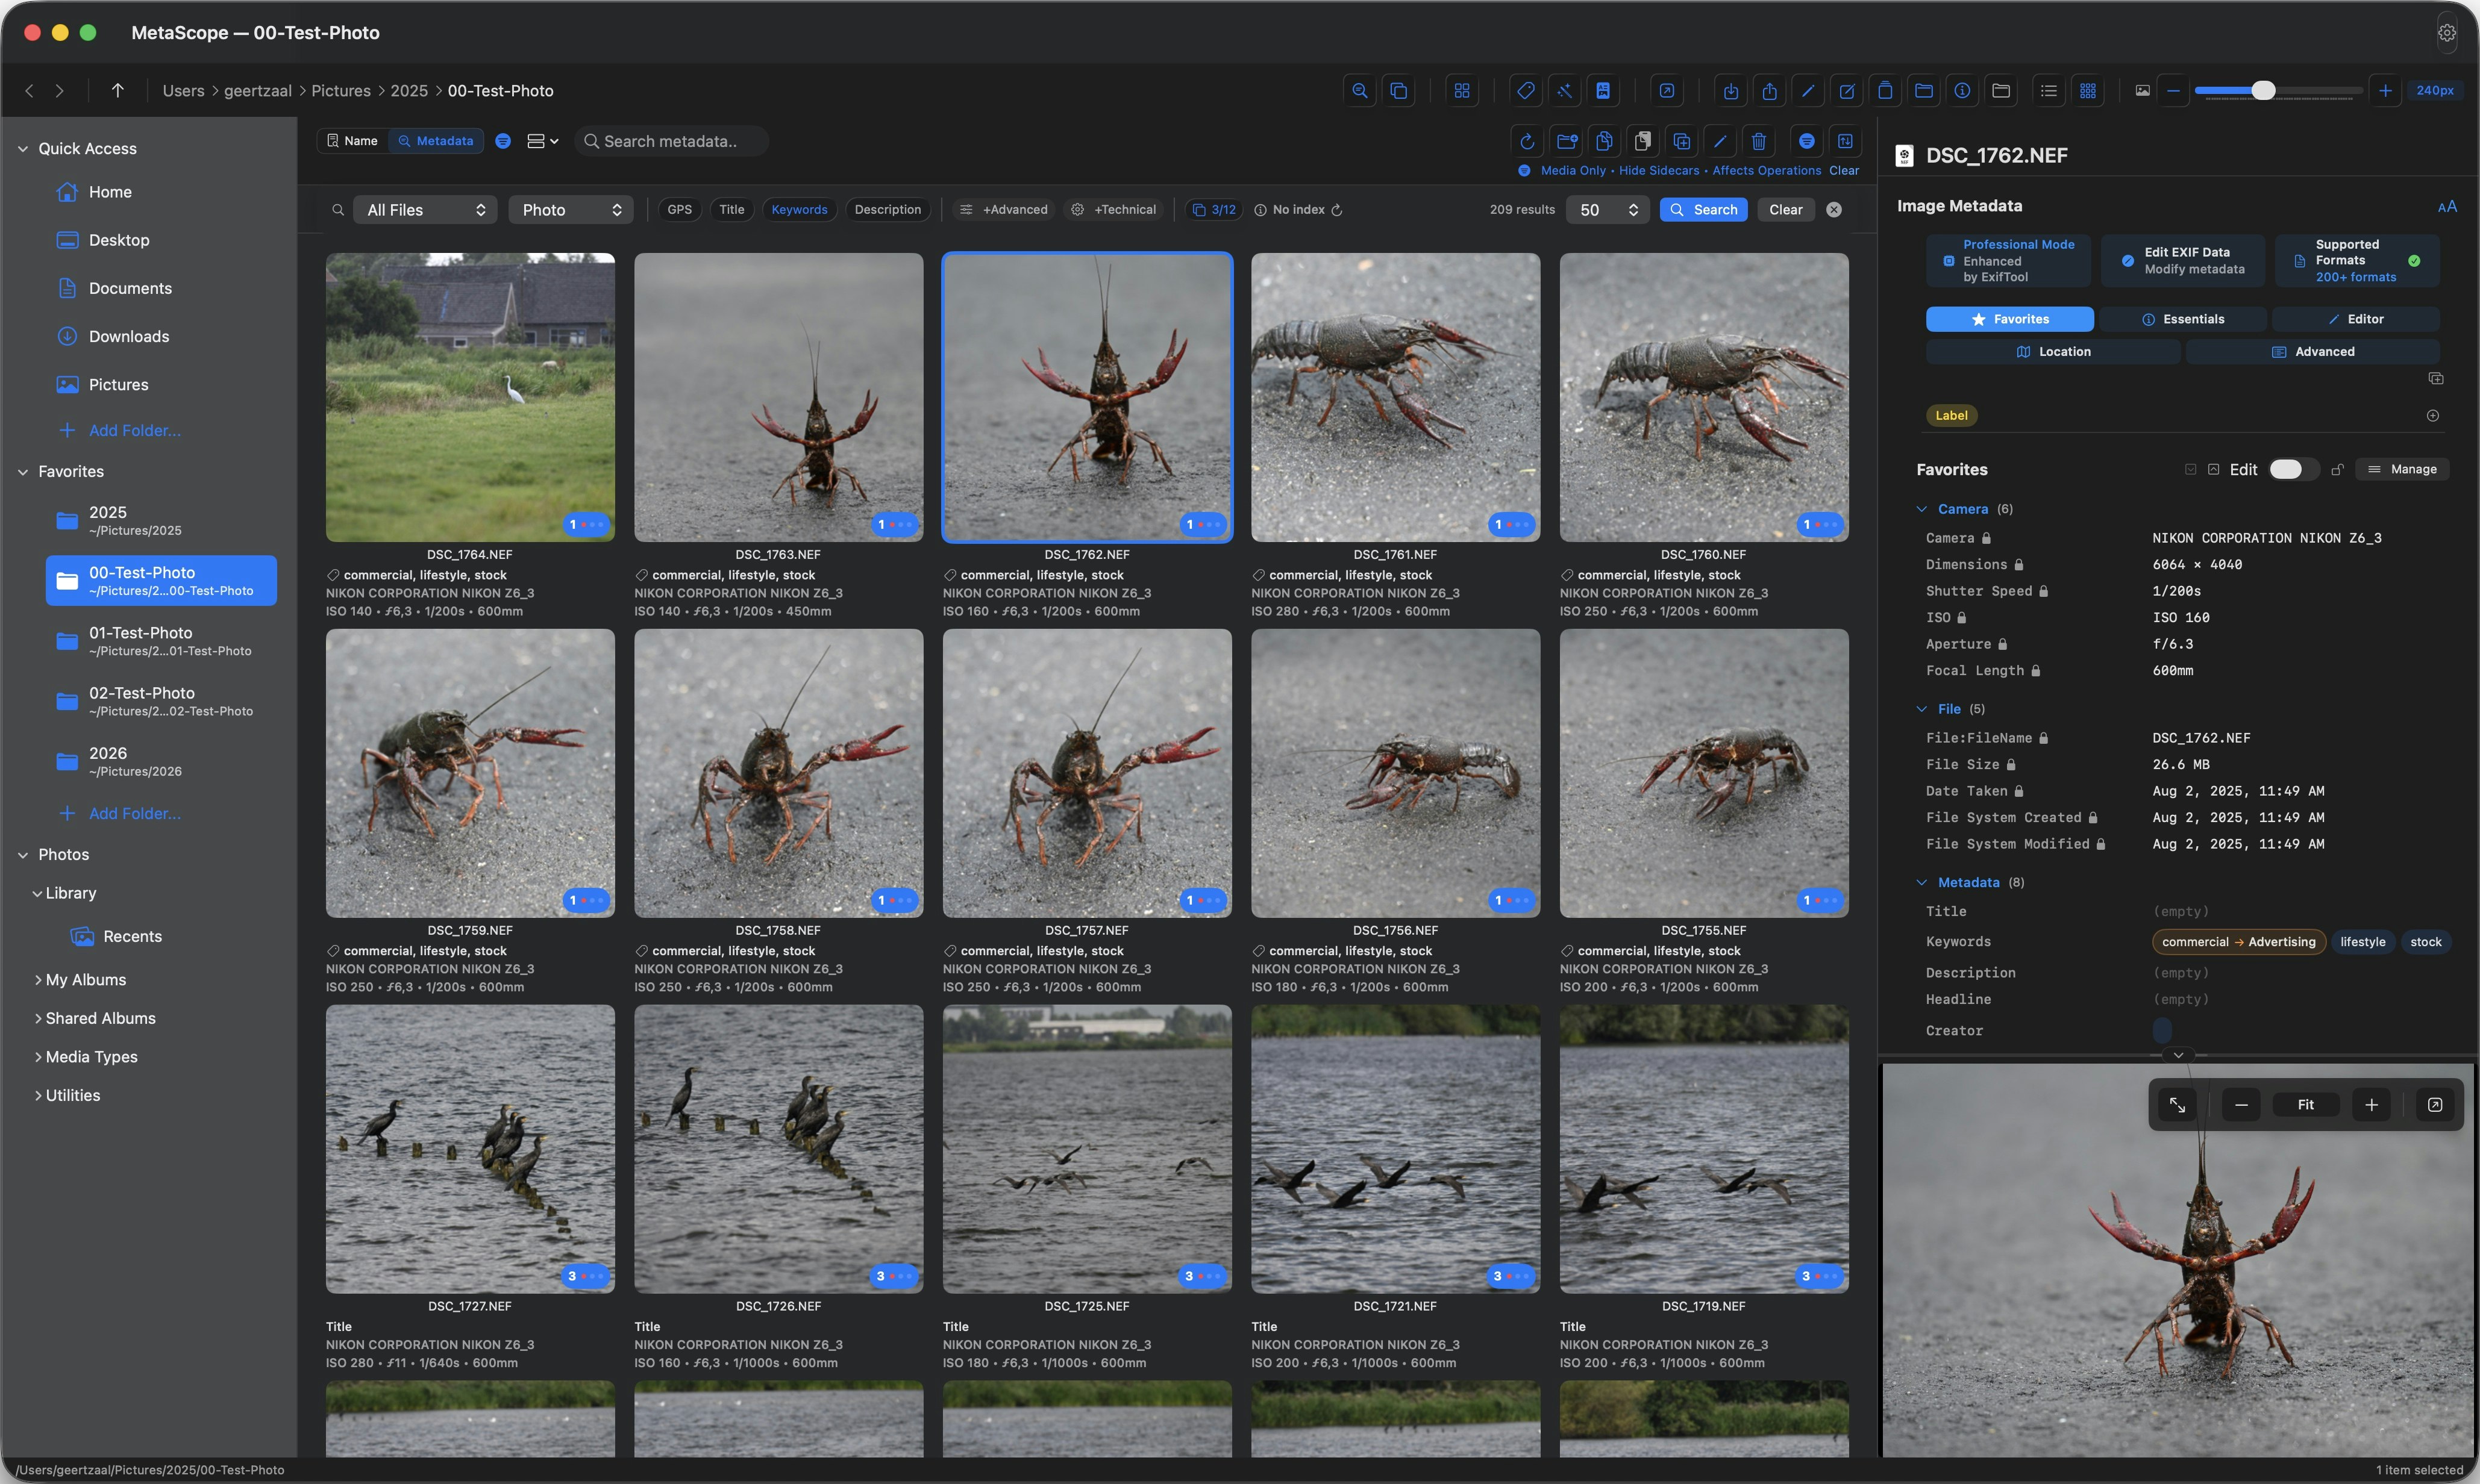Zoom in the preview with plus button
This screenshot has height=1484, width=2480.
[x=2371, y=1105]
